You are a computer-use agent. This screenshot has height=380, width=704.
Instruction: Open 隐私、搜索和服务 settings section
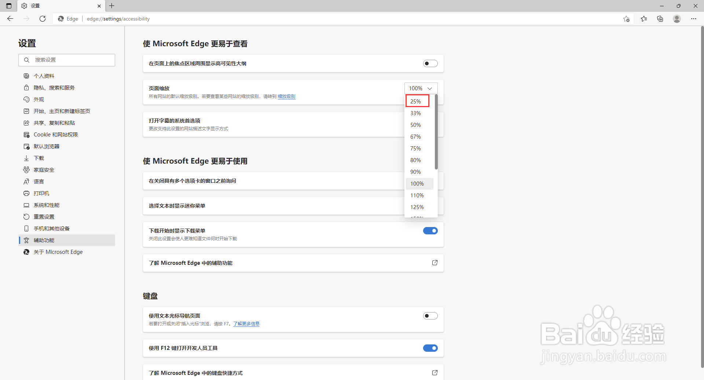pos(67,88)
